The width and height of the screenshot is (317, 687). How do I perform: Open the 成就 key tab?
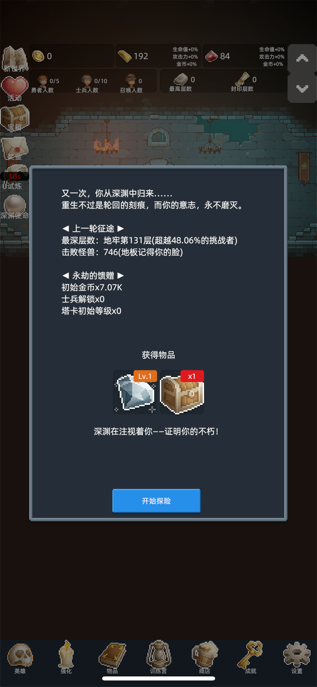click(251, 658)
